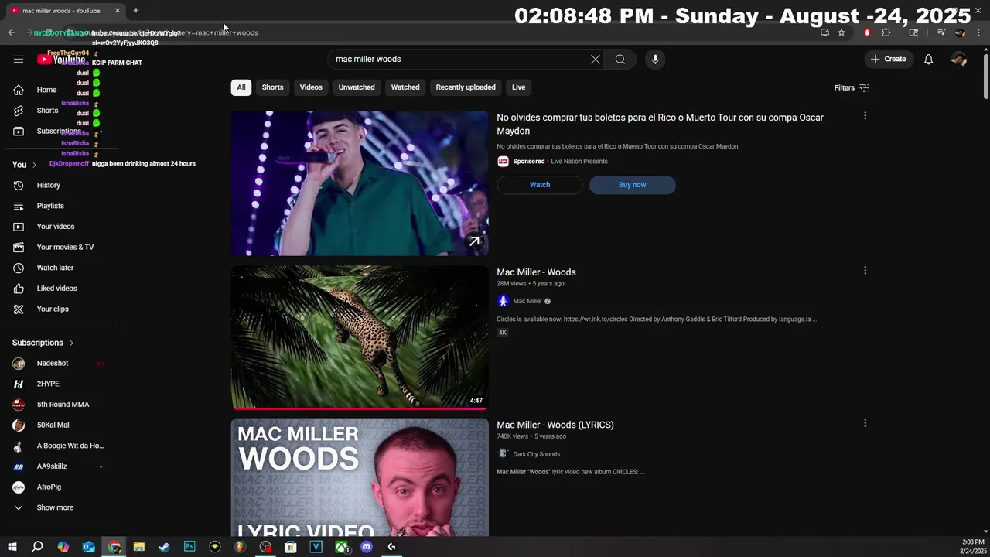Open the YouTube account avatar menu

pyautogui.click(x=958, y=59)
